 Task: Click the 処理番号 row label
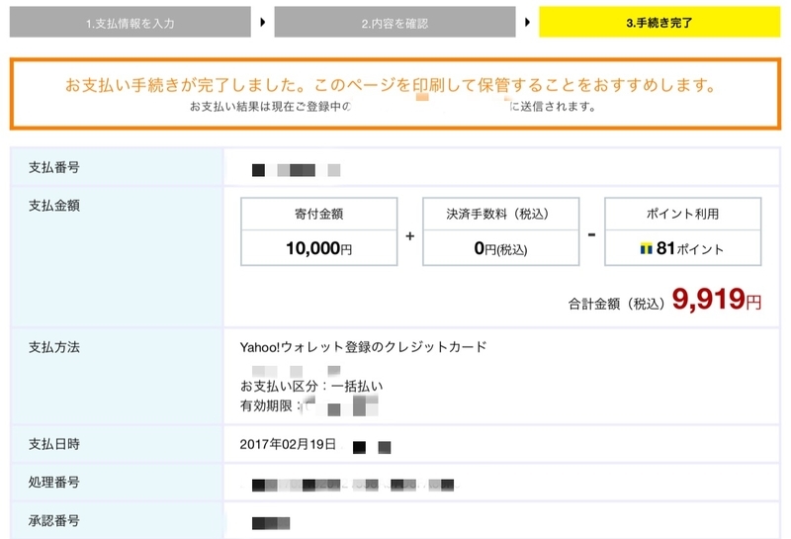(x=54, y=482)
